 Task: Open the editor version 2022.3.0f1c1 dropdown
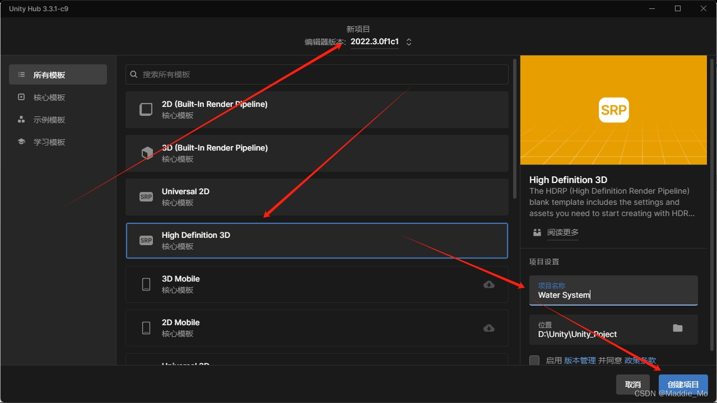click(x=375, y=42)
